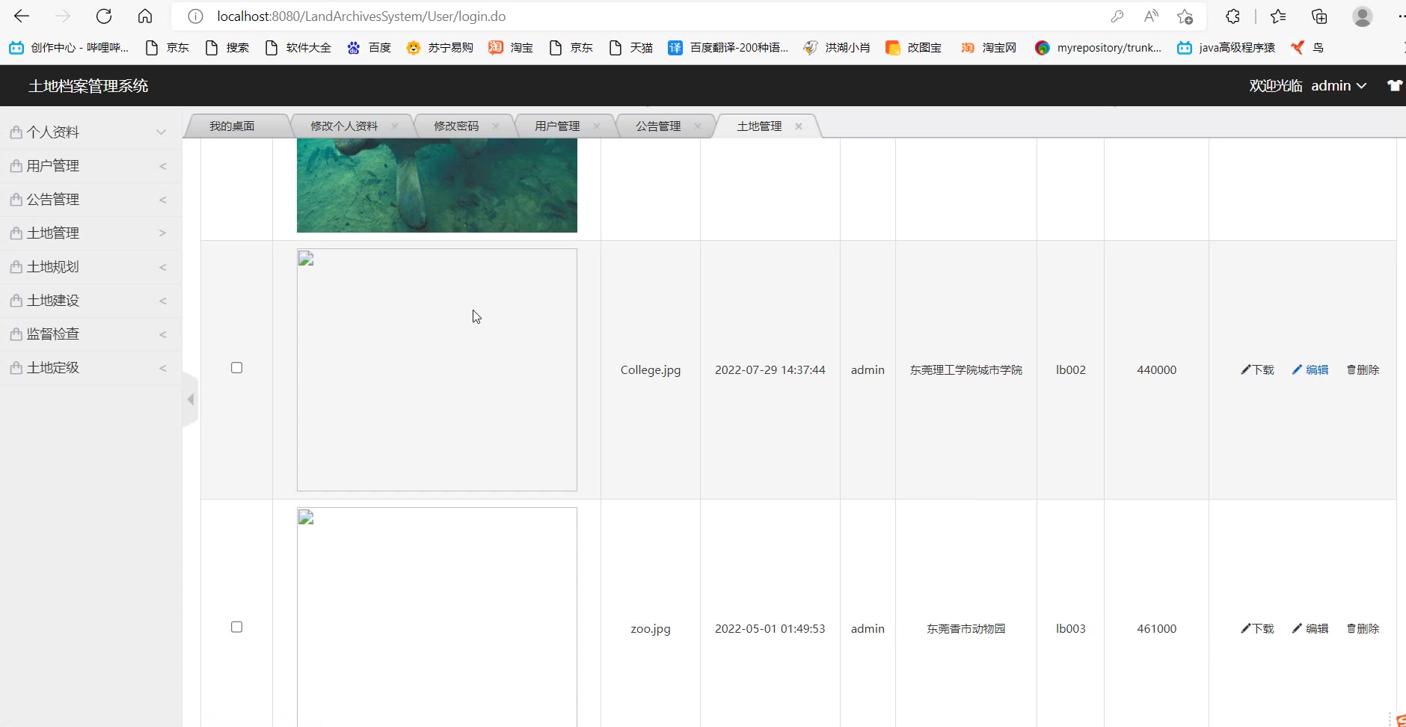Click the College.jpg broken image thumbnail
Viewport: 1406px width, 727px height.
tap(437, 369)
